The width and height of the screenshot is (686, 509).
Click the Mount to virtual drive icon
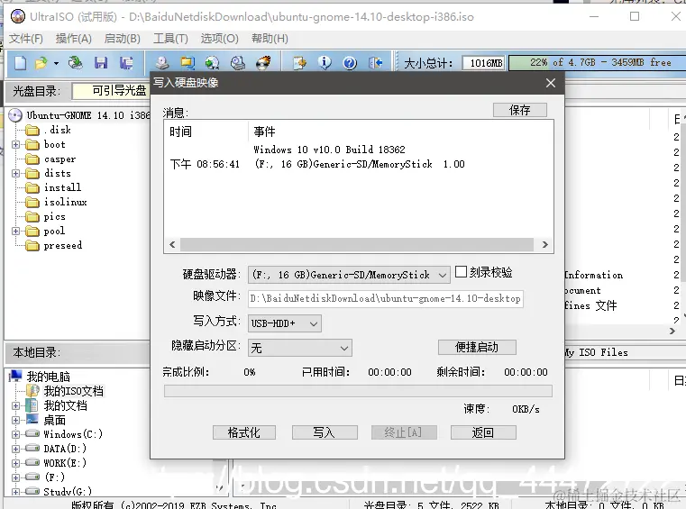click(x=238, y=63)
